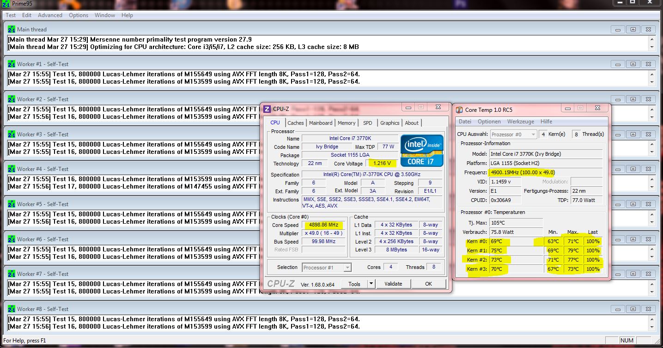Click the CPU-Z title bar icon
663x348 pixels.
(267, 109)
